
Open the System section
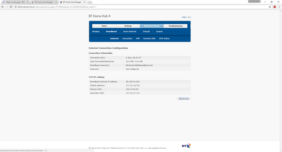click(x=159, y=31)
